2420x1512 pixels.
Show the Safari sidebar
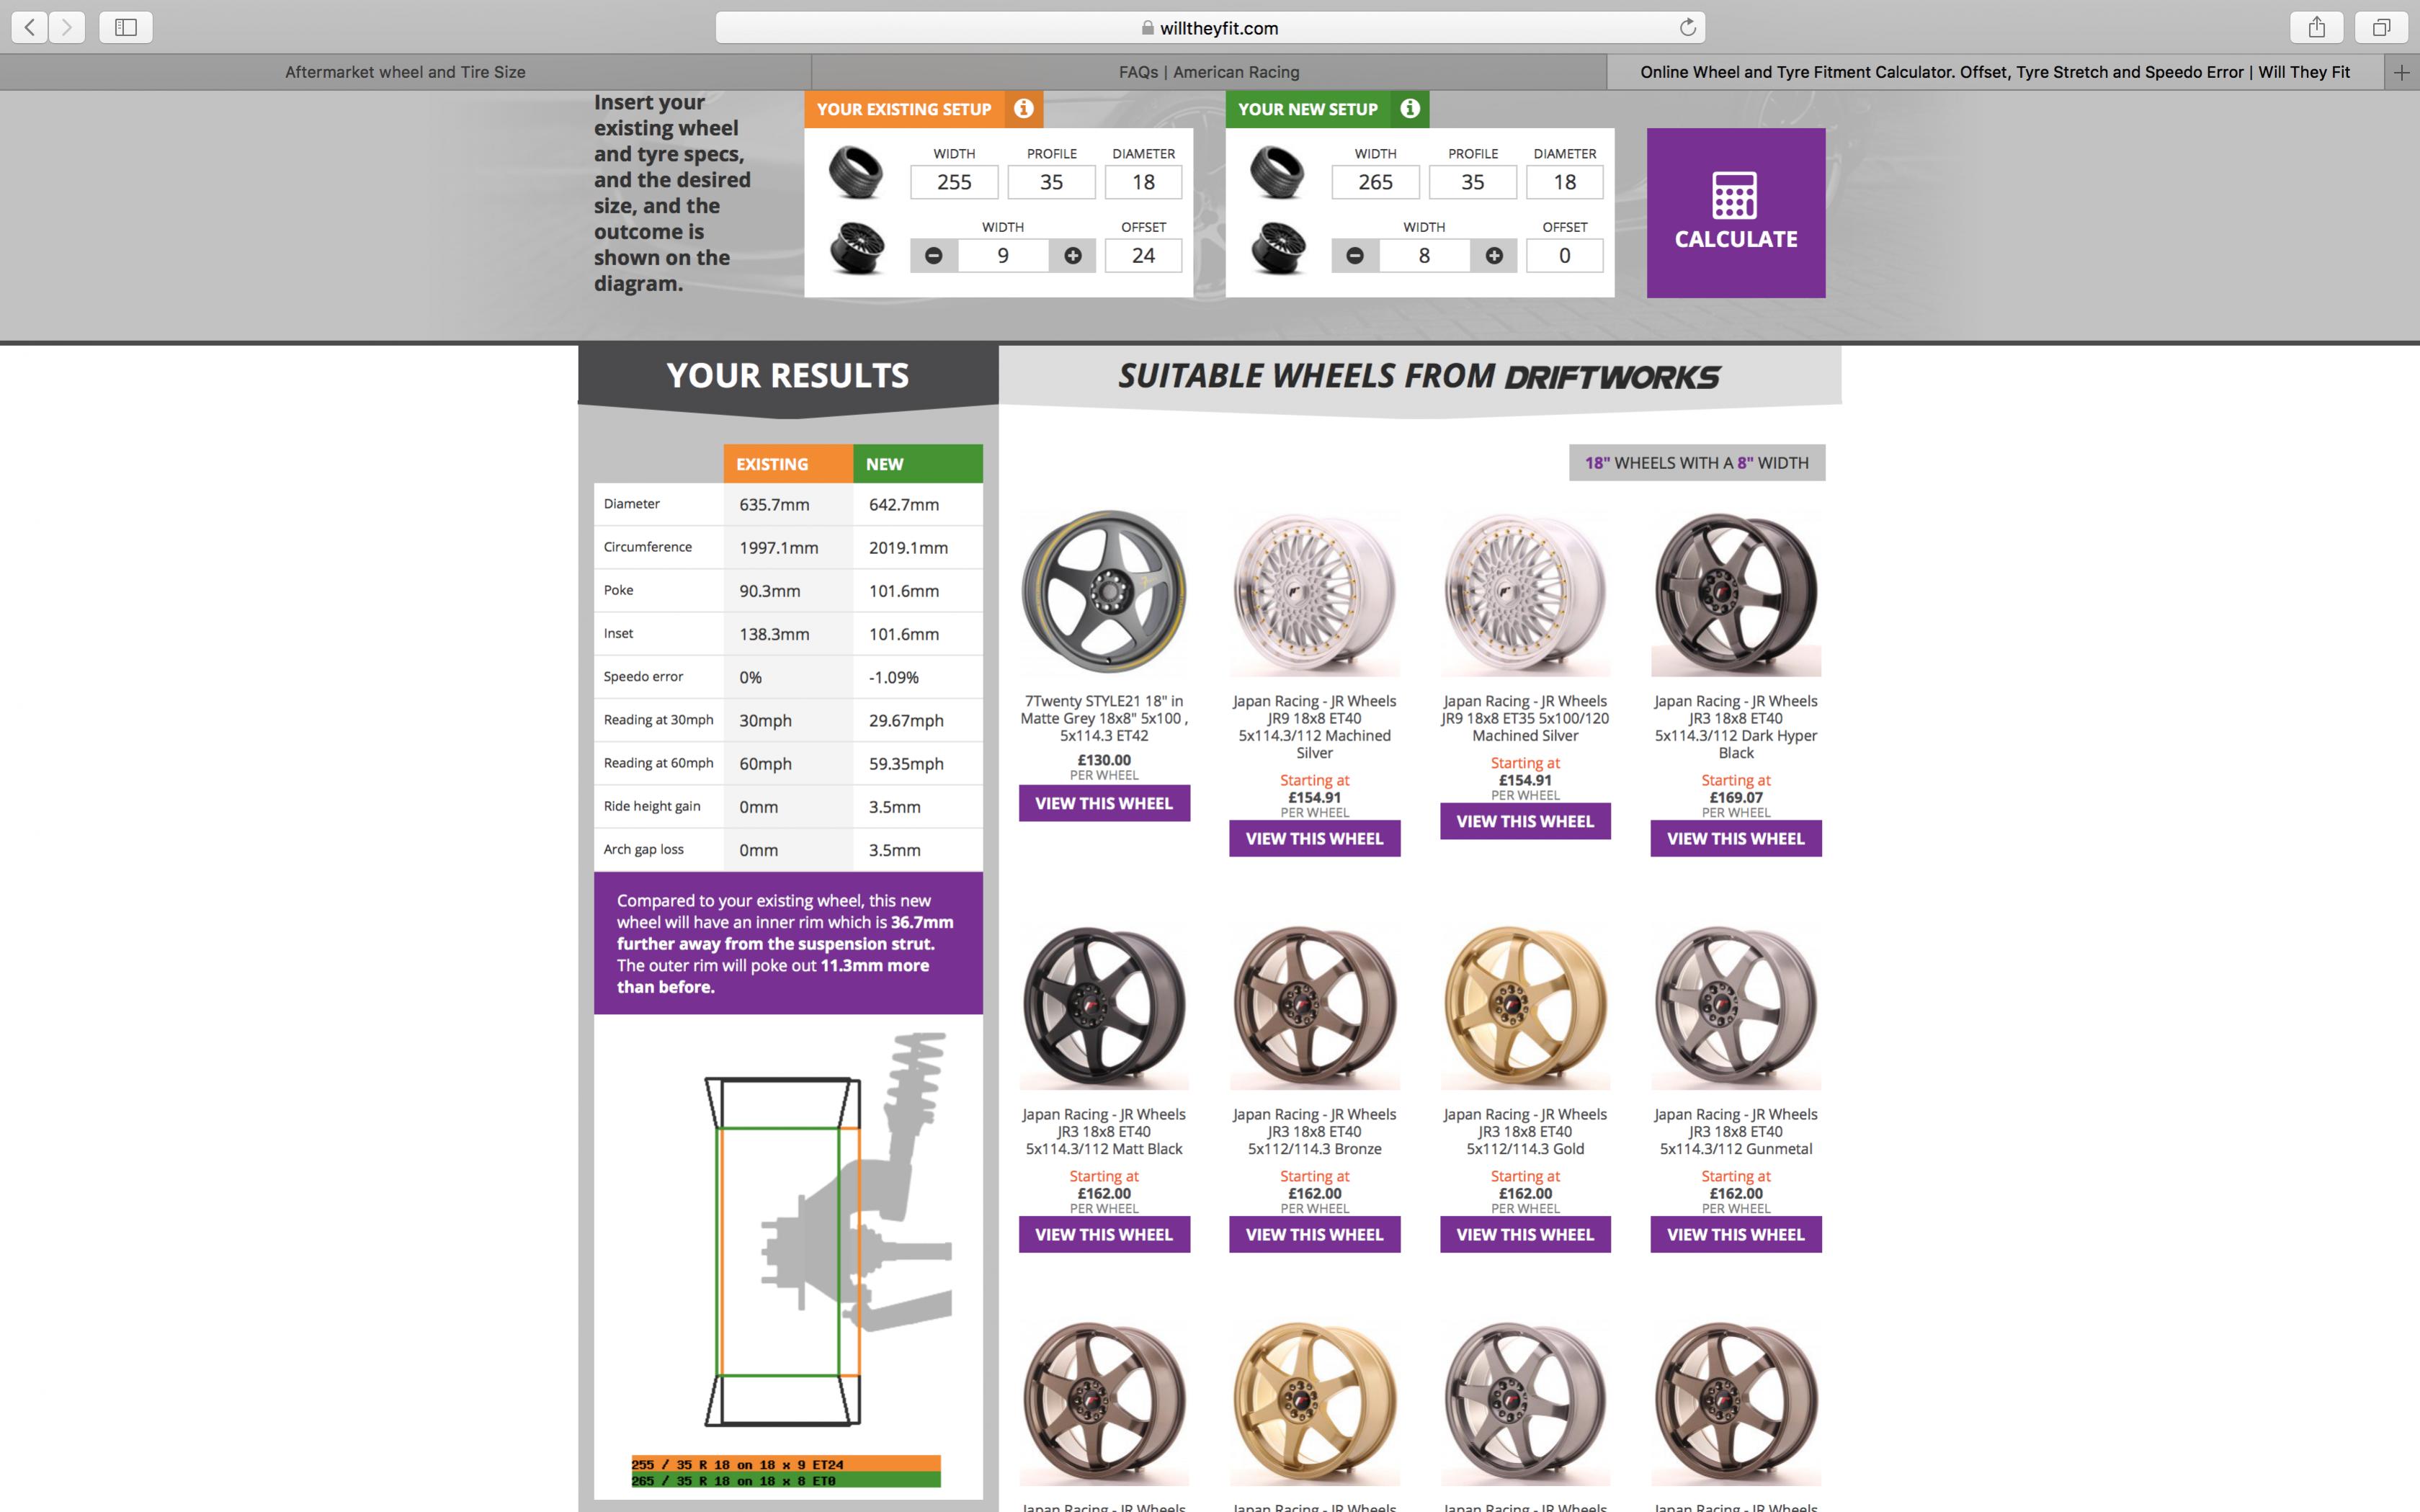point(126,27)
